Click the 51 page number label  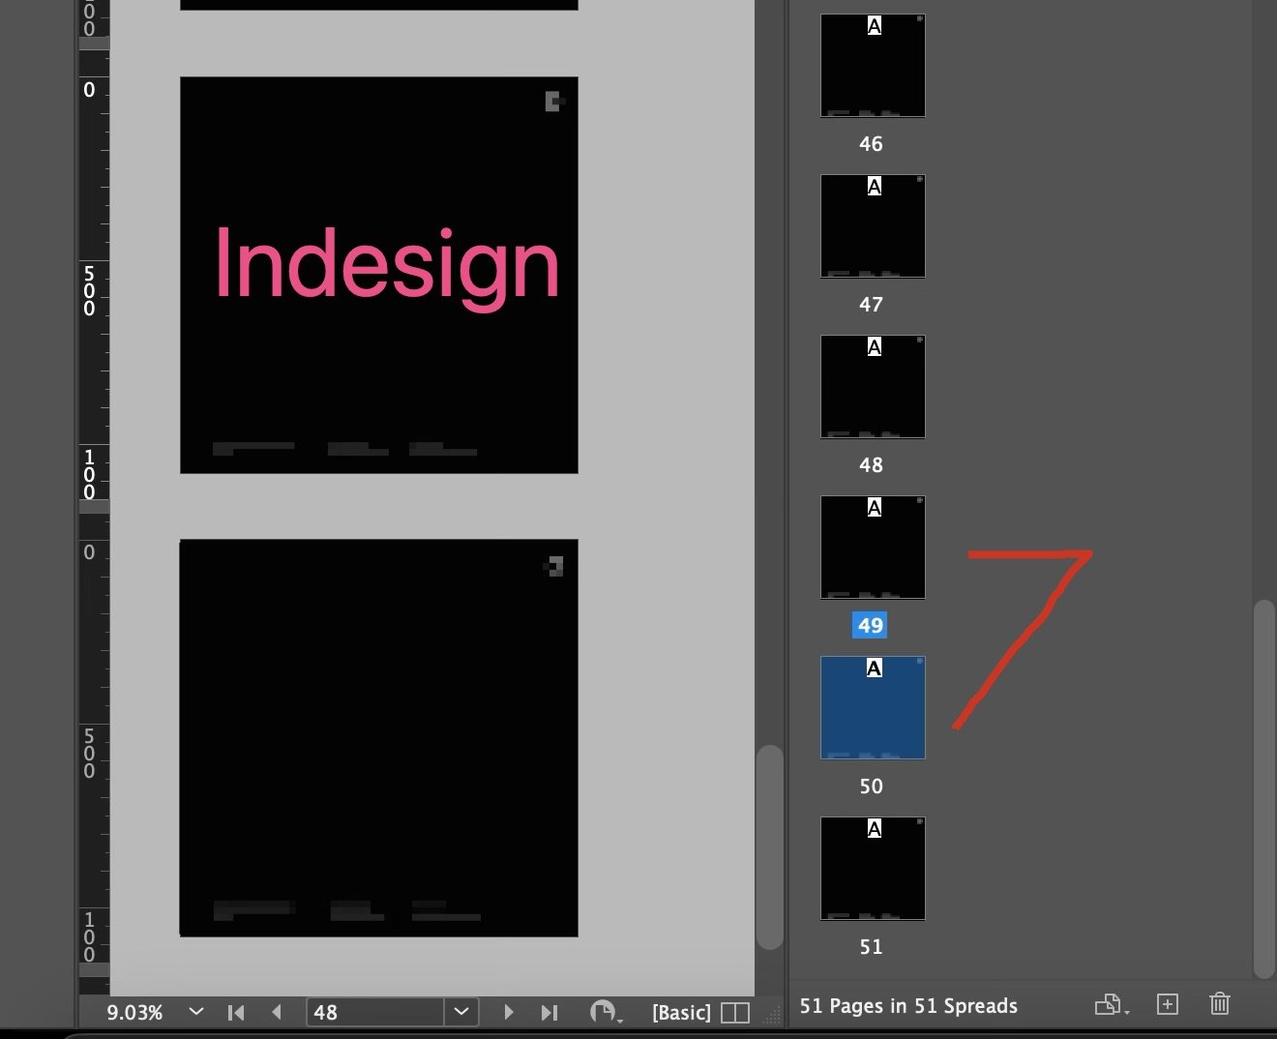tap(871, 946)
